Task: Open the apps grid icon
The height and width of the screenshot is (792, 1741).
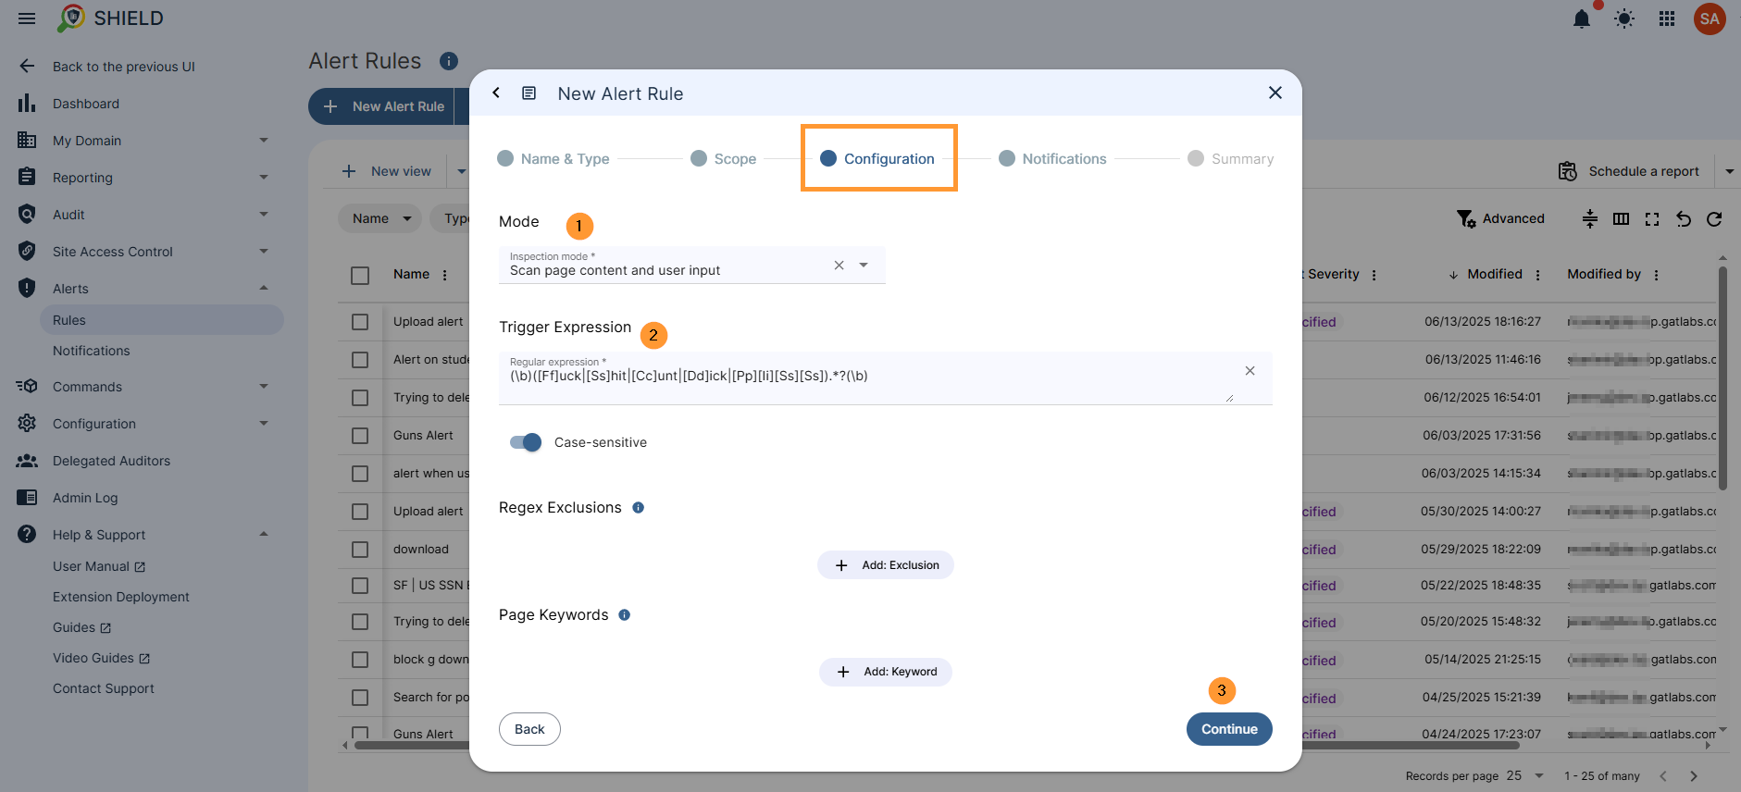Action: point(1667,19)
